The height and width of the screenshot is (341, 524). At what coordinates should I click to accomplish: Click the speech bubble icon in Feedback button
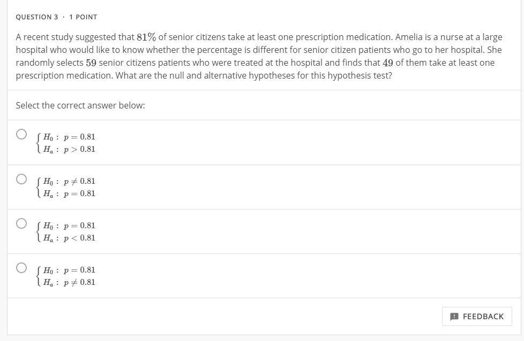tap(454, 316)
